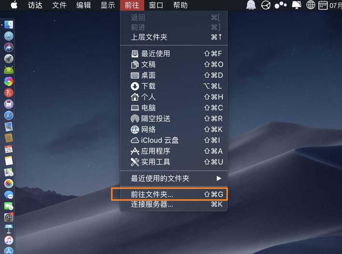Expand 最近使用的文件夹 submenu arrow
The width and height of the screenshot is (342, 254).
tap(219, 179)
